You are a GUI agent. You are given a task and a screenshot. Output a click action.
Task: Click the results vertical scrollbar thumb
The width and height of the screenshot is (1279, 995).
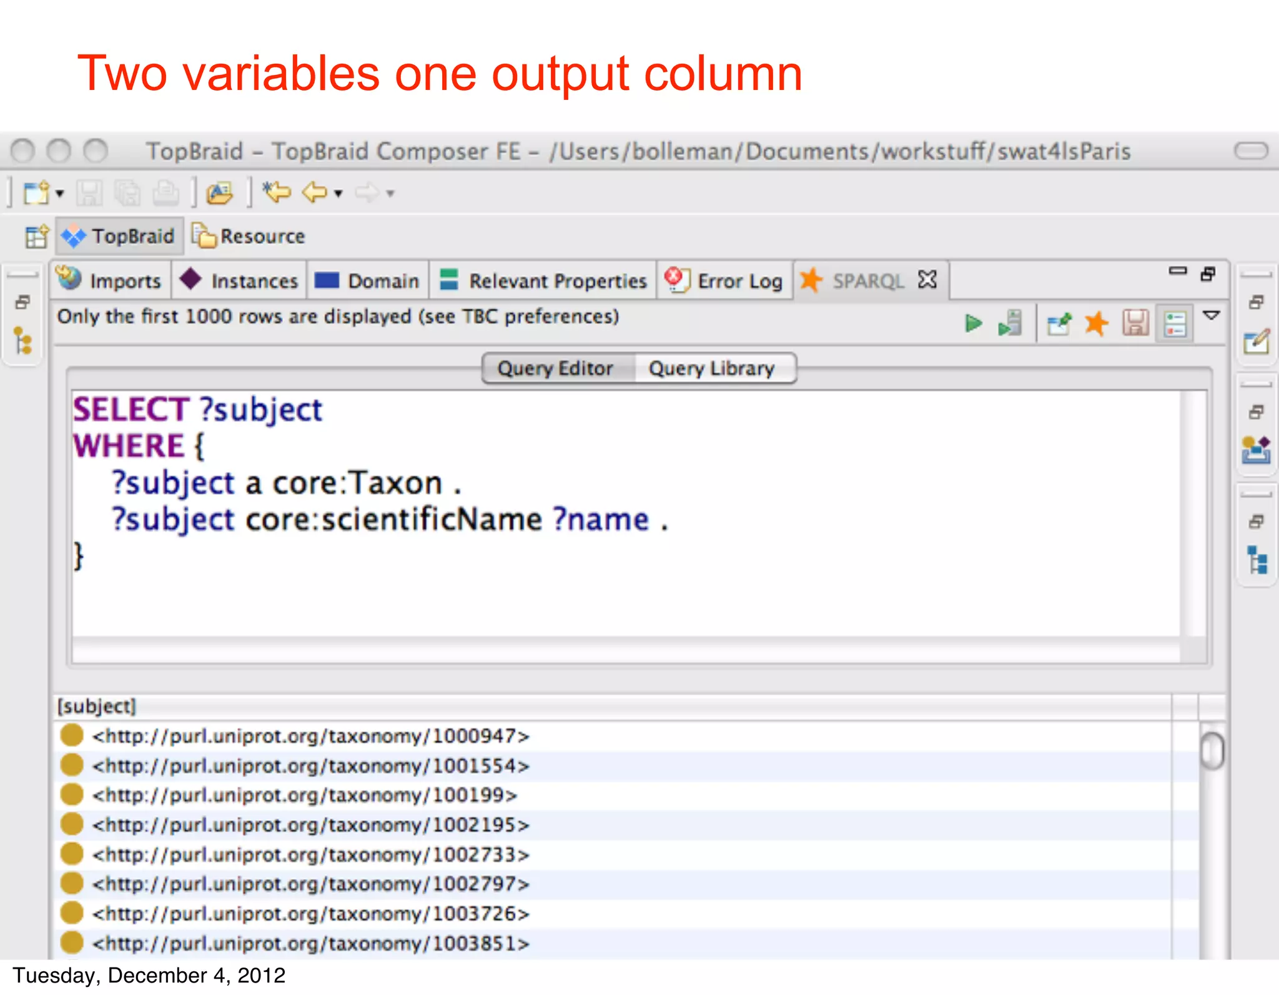click(1212, 751)
